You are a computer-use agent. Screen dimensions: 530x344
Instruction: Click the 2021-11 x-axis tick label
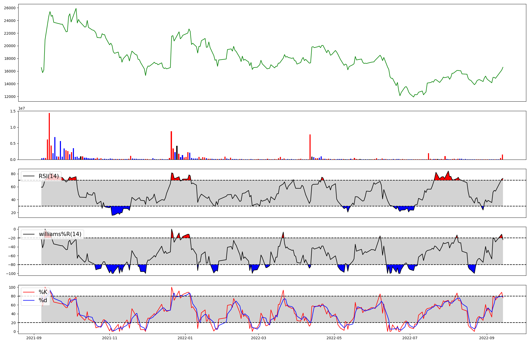pos(109,338)
